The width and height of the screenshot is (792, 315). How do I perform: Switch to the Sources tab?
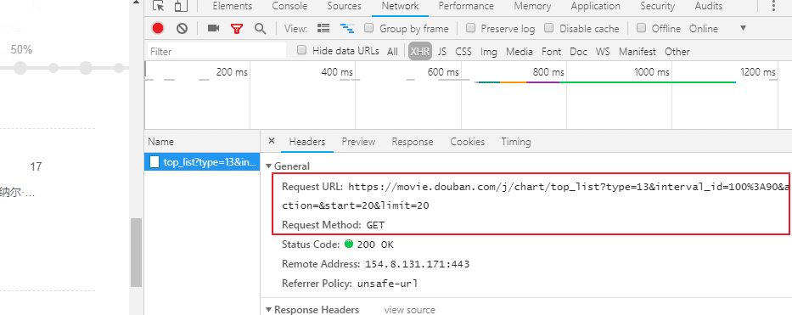[x=344, y=6]
